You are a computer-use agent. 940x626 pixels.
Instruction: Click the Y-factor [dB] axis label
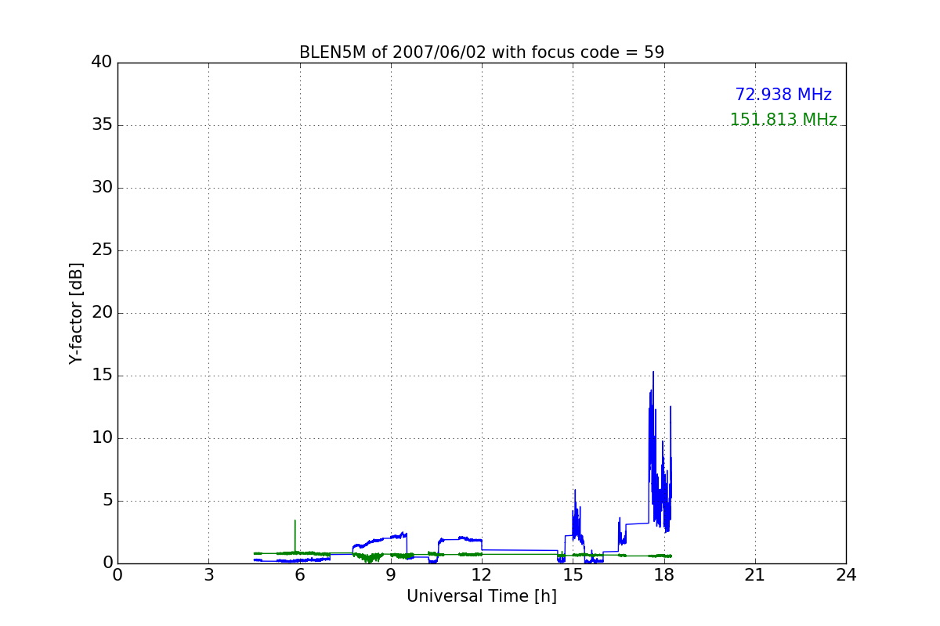pos(76,313)
